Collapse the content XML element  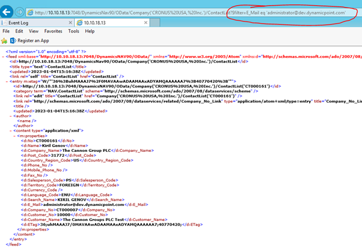click(x=11, y=131)
